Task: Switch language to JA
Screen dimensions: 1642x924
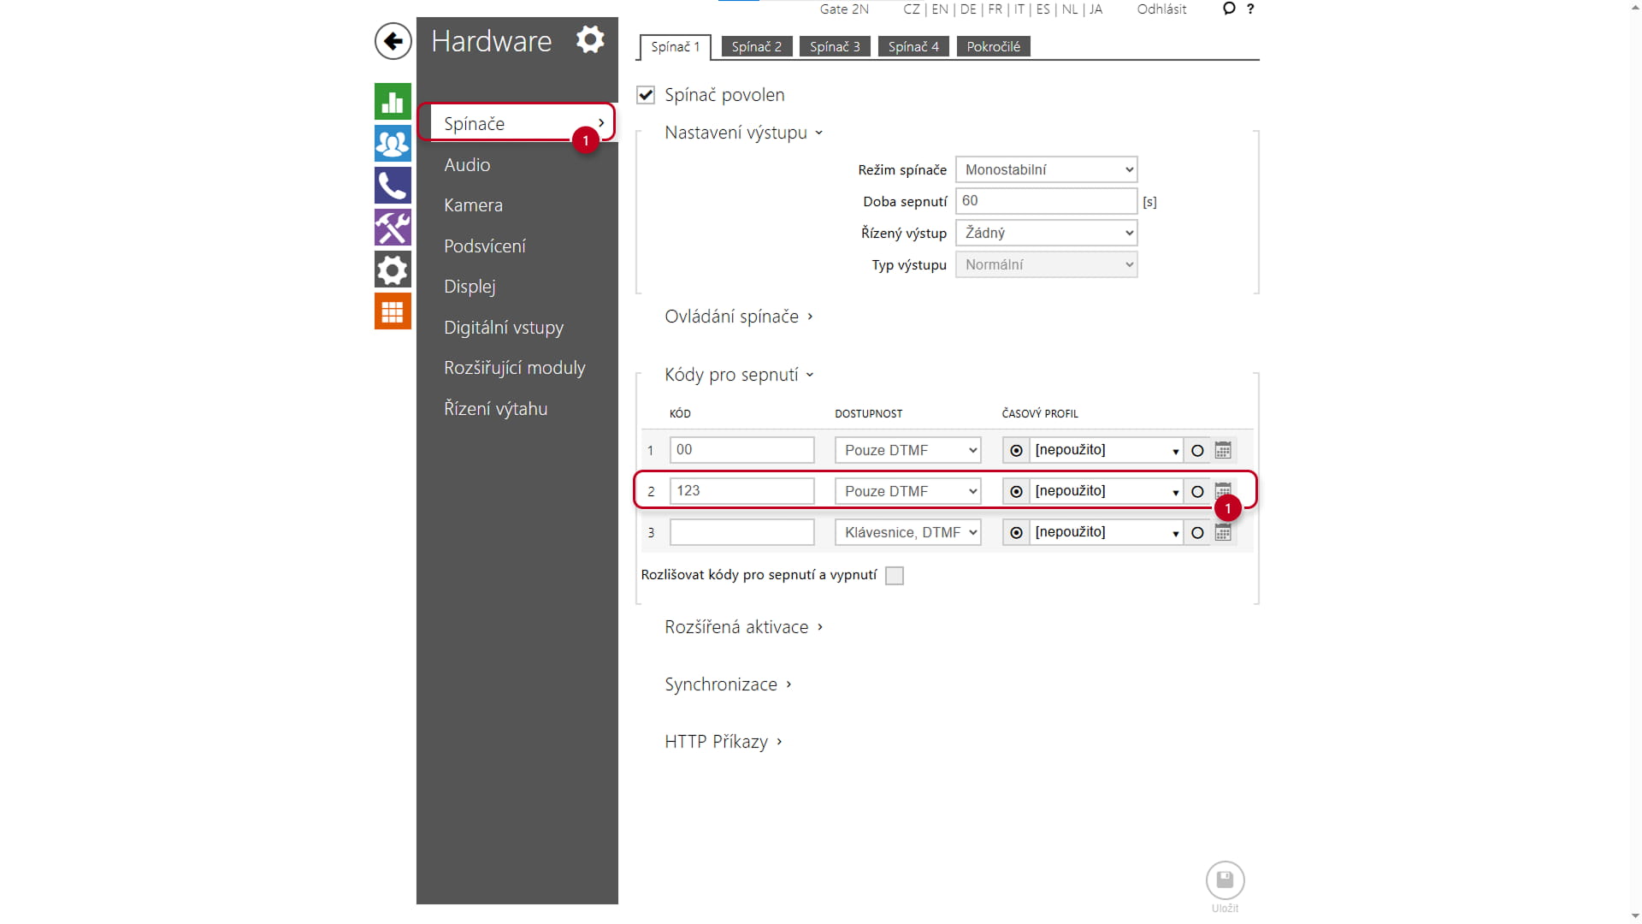Action: click(1096, 9)
